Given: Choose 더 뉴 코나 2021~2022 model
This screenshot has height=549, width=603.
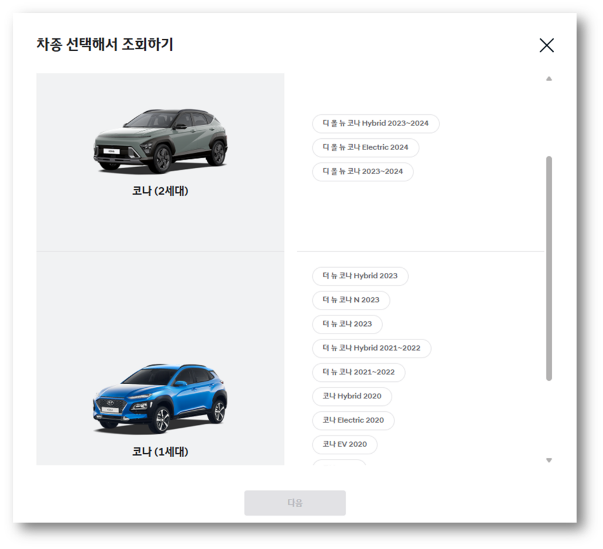Looking at the screenshot, I should (358, 372).
